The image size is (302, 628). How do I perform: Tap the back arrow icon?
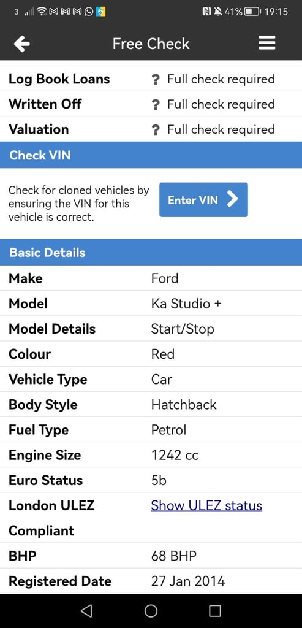(x=21, y=44)
